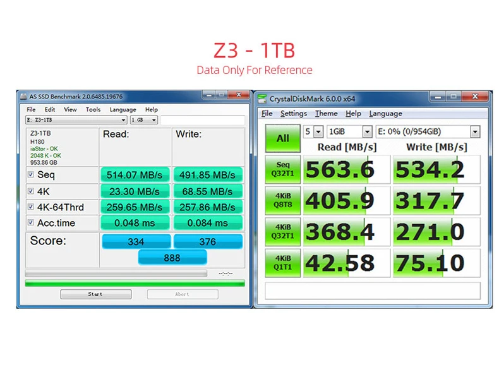This screenshot has height=372, width=499.
Task: Click the green progress bar in AS SSD
Action: tap(135, 283)
